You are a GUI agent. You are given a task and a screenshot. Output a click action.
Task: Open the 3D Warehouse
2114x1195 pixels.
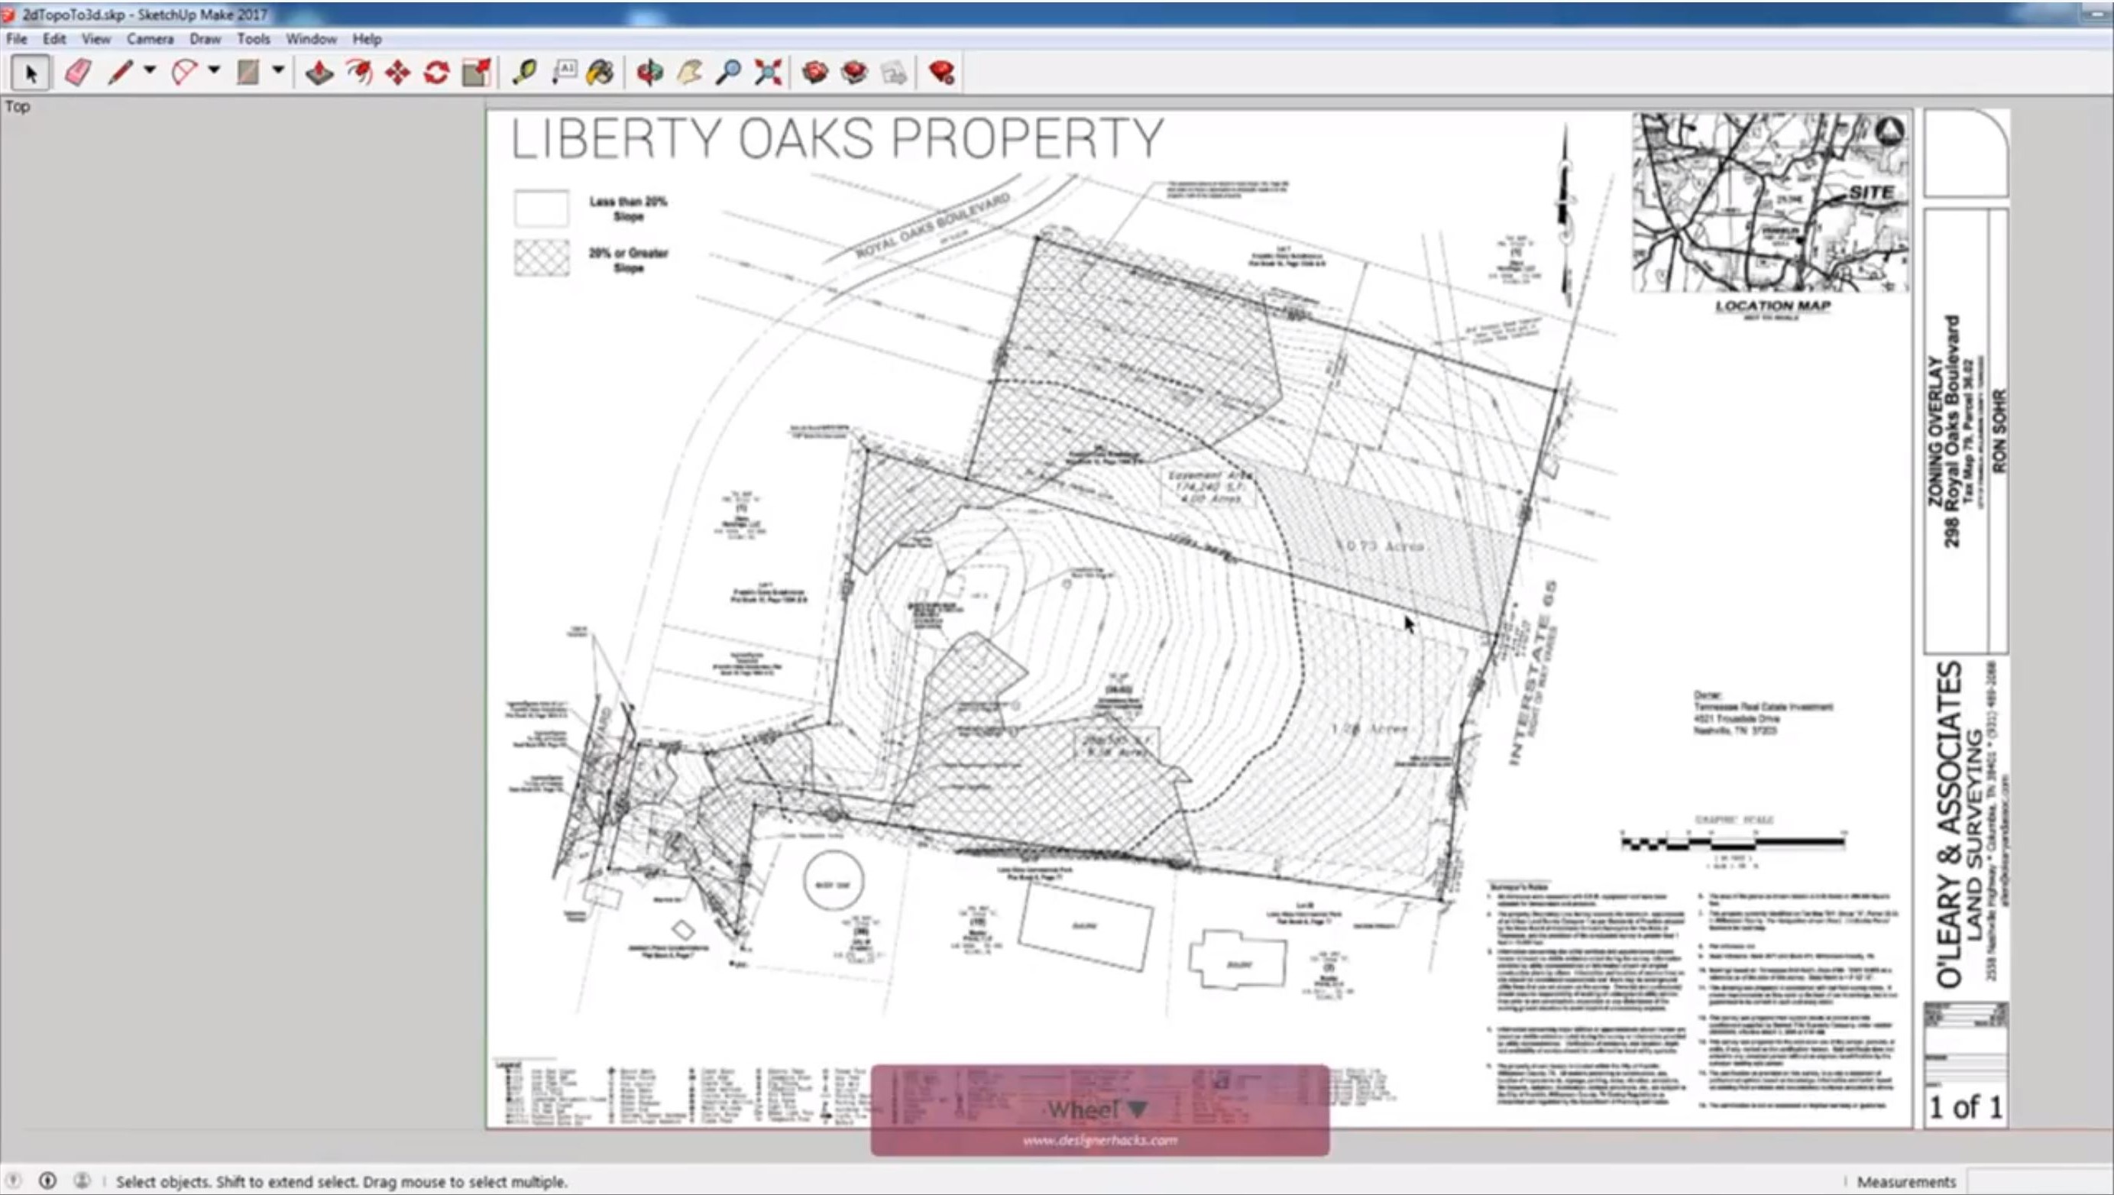click(815, 73)
